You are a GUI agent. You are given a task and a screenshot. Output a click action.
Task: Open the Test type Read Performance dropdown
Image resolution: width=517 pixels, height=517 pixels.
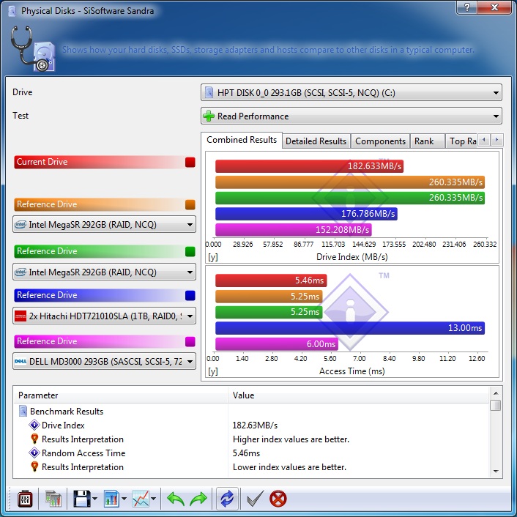click(x=352, y=116)
